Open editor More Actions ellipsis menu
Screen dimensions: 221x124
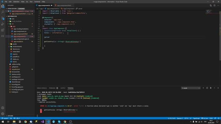tap(218, 6)
